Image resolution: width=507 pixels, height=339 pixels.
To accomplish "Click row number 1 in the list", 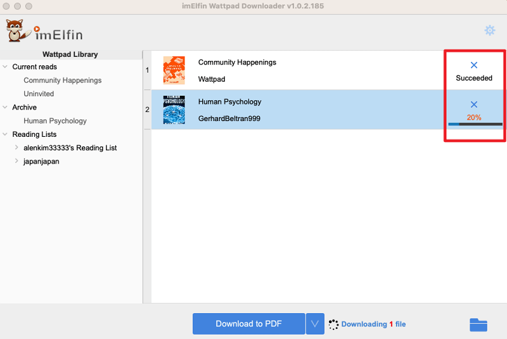I will click(147, 70).
